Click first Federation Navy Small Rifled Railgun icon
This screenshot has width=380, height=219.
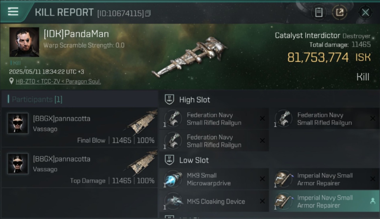click(x=173, y=119)
